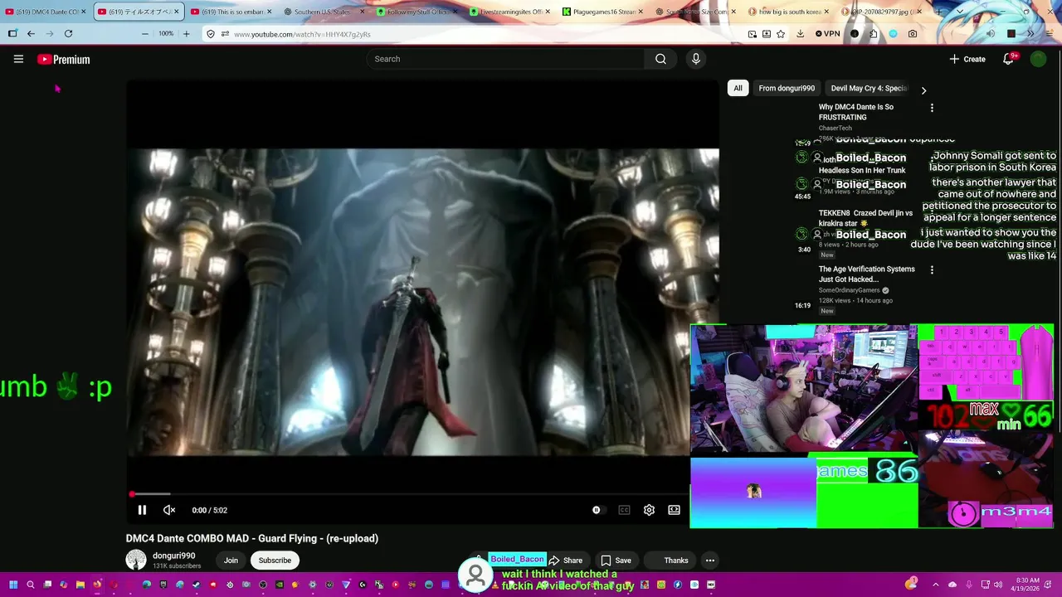Reload the page

(x=68, y=34)
